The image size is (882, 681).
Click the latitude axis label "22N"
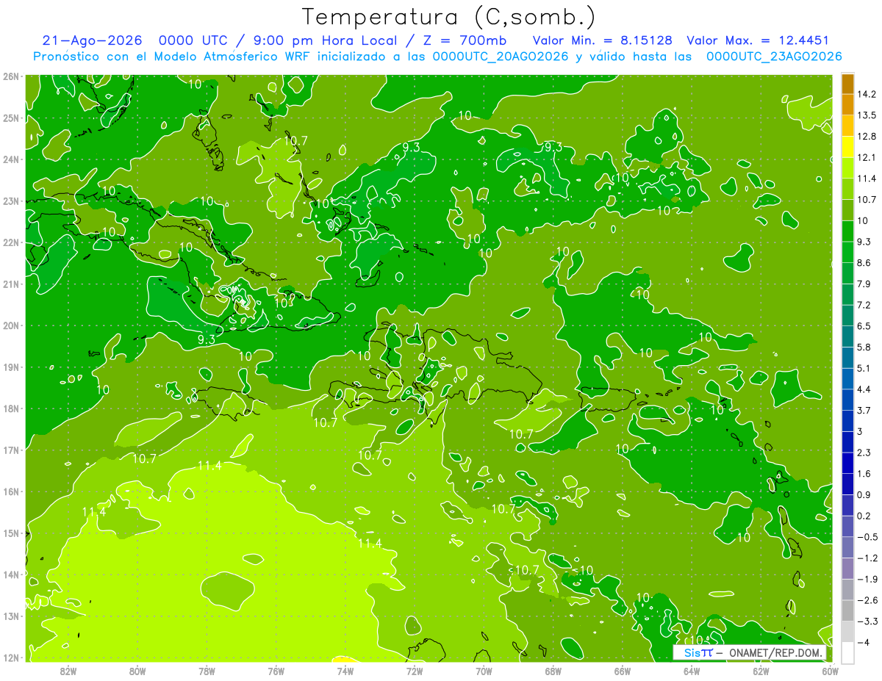[11, 242]
